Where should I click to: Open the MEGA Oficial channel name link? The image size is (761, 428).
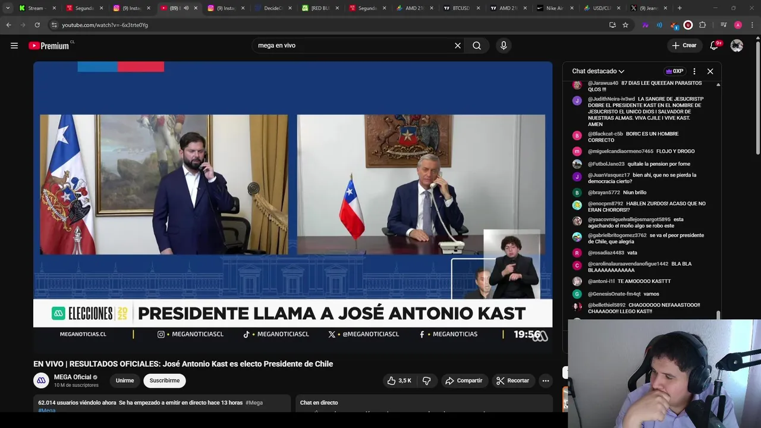73,377
